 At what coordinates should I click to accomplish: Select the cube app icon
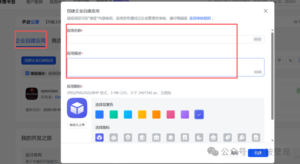[x=99, y=138]
